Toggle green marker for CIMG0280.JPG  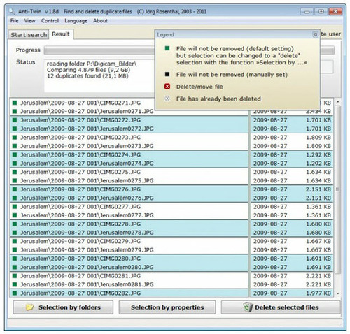[15, 259]
